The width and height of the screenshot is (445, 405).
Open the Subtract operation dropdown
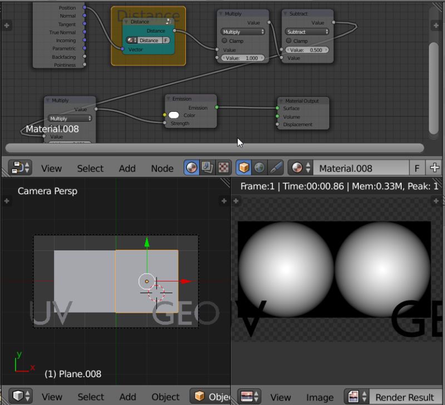tap(306, 32)
